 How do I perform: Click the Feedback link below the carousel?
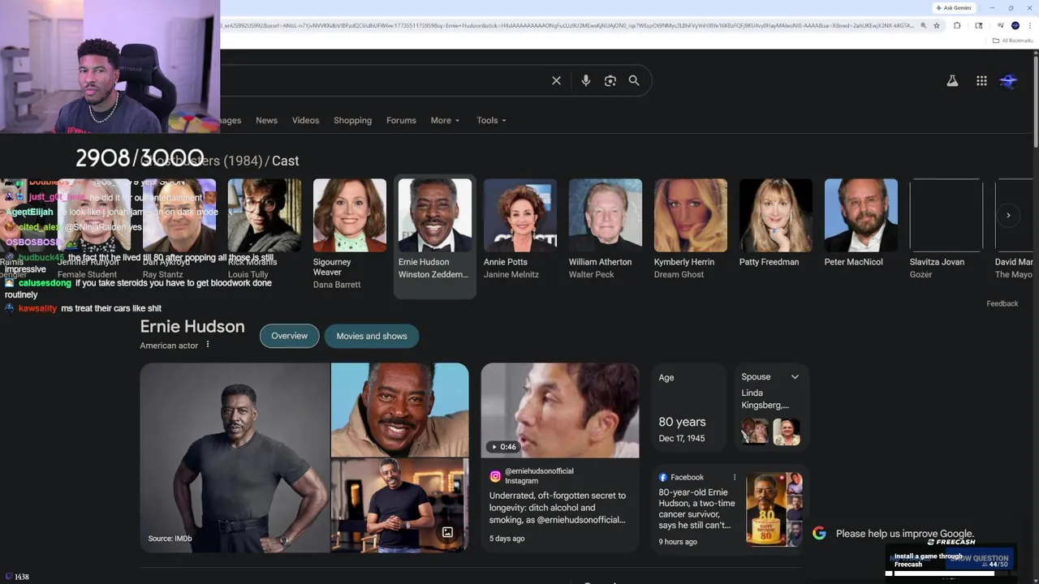click(x=1002, y=303)
